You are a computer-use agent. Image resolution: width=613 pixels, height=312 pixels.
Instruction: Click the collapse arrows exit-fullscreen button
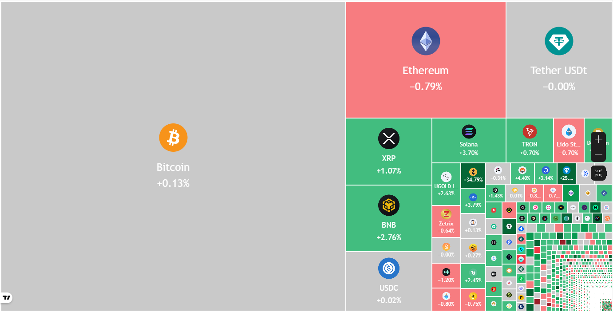point(598,173)
